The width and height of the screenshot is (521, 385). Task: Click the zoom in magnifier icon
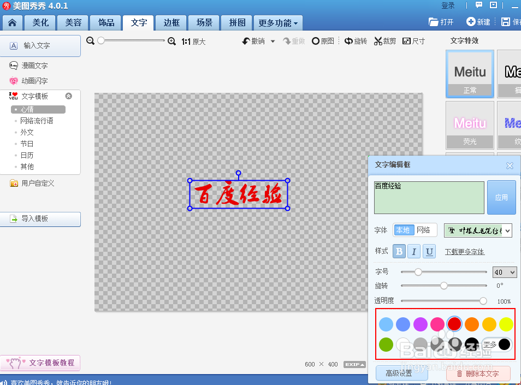pyautogui.click(x=171, y=41)
